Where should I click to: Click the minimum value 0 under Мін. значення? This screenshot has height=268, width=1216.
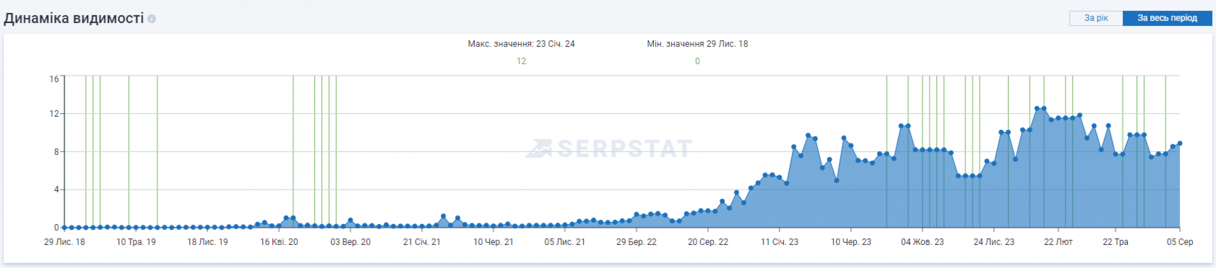click(x=697, y=61)
